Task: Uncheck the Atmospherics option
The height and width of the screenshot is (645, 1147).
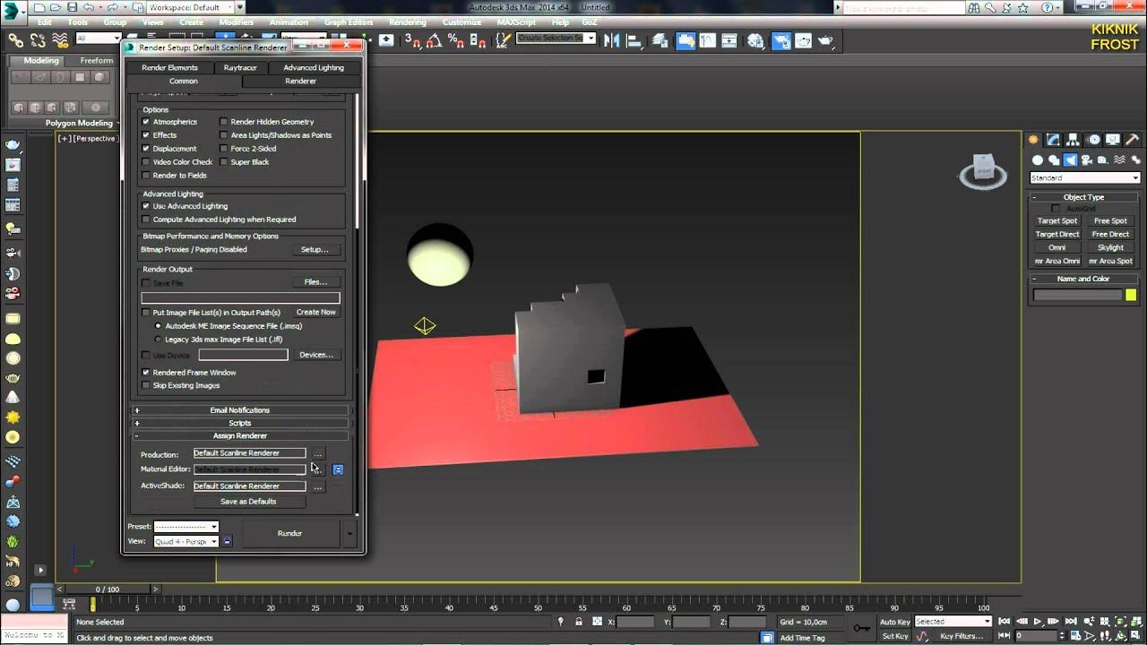Action: 146,122
